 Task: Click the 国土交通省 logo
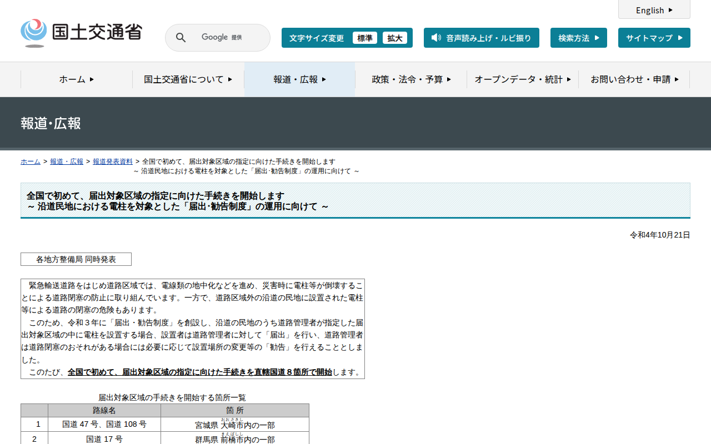pos(81,33)
